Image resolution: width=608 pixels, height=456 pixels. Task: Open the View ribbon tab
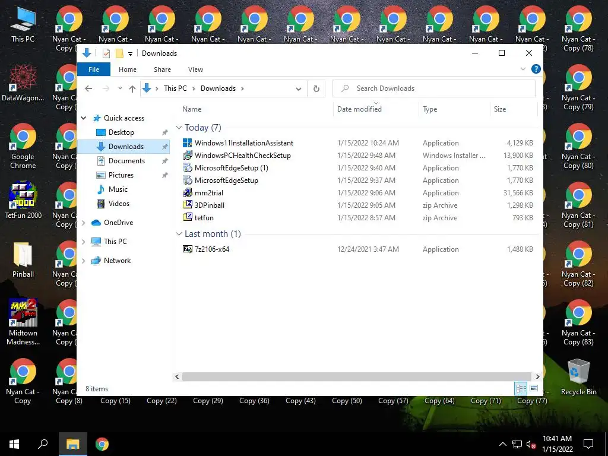(x=195, y=69)
